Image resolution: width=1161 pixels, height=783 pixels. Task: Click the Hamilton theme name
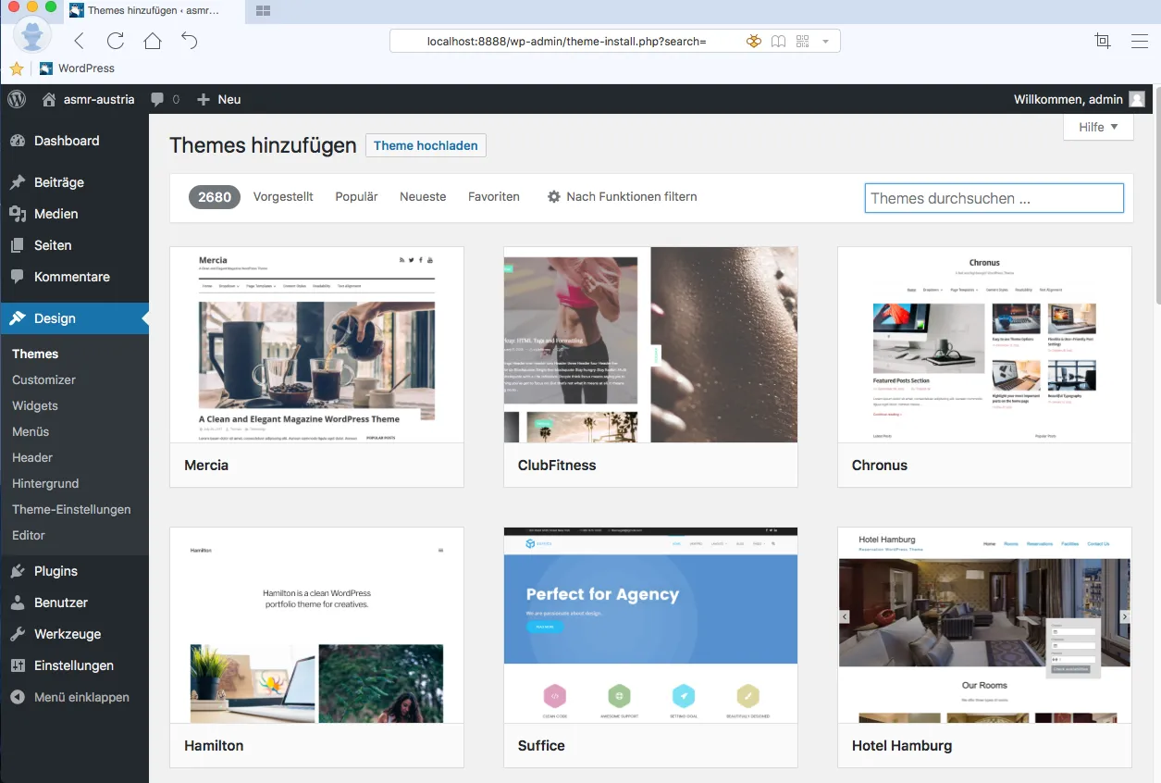click(x=214, y=746)
